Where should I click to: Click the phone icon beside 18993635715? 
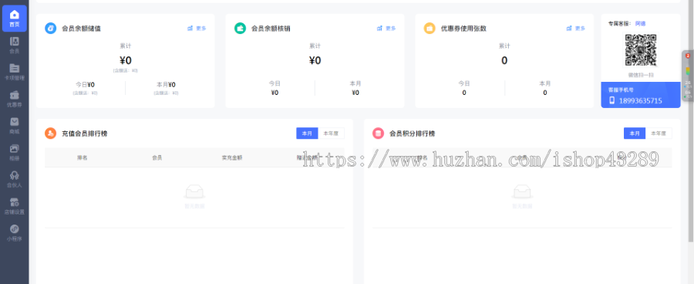pyautogui.click(x=612, y=100)
